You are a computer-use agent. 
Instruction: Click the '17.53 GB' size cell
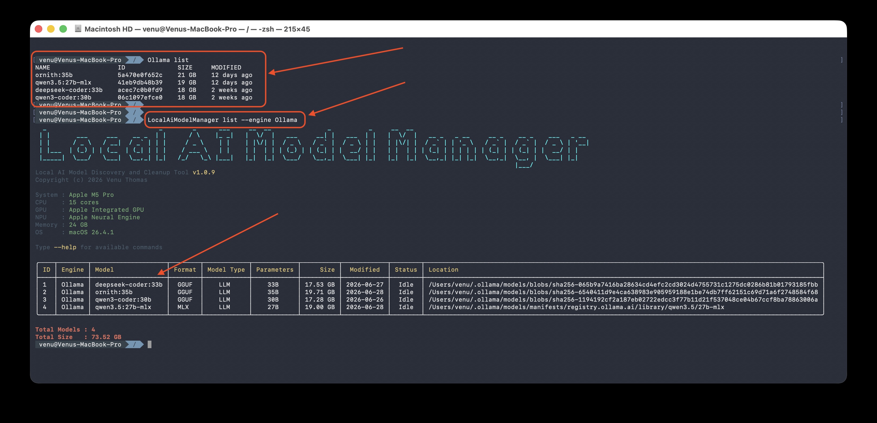pyautogui.click(x=320, y=284)
